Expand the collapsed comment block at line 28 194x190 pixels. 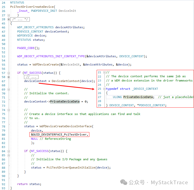(x=8, y=19)
